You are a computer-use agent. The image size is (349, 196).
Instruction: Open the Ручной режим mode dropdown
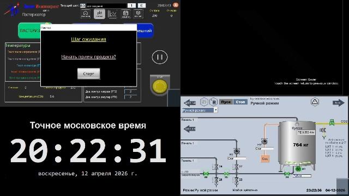click(200, 110)
